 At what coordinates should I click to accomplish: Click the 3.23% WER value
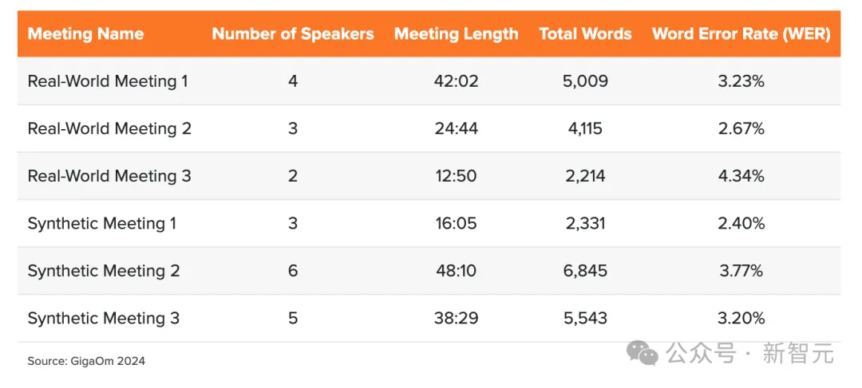coord(741,81)
